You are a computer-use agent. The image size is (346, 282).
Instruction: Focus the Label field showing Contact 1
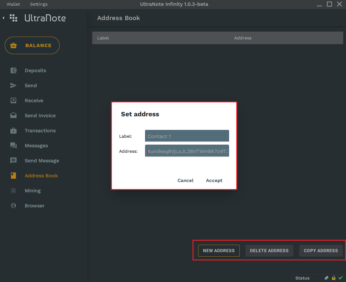click(187, 136)
